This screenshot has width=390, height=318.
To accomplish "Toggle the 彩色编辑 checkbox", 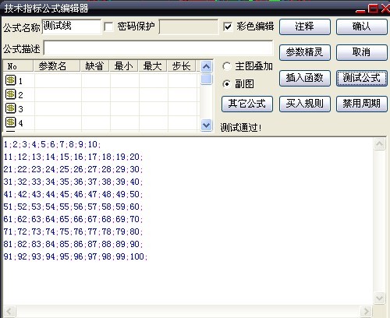I will [228, 26].
